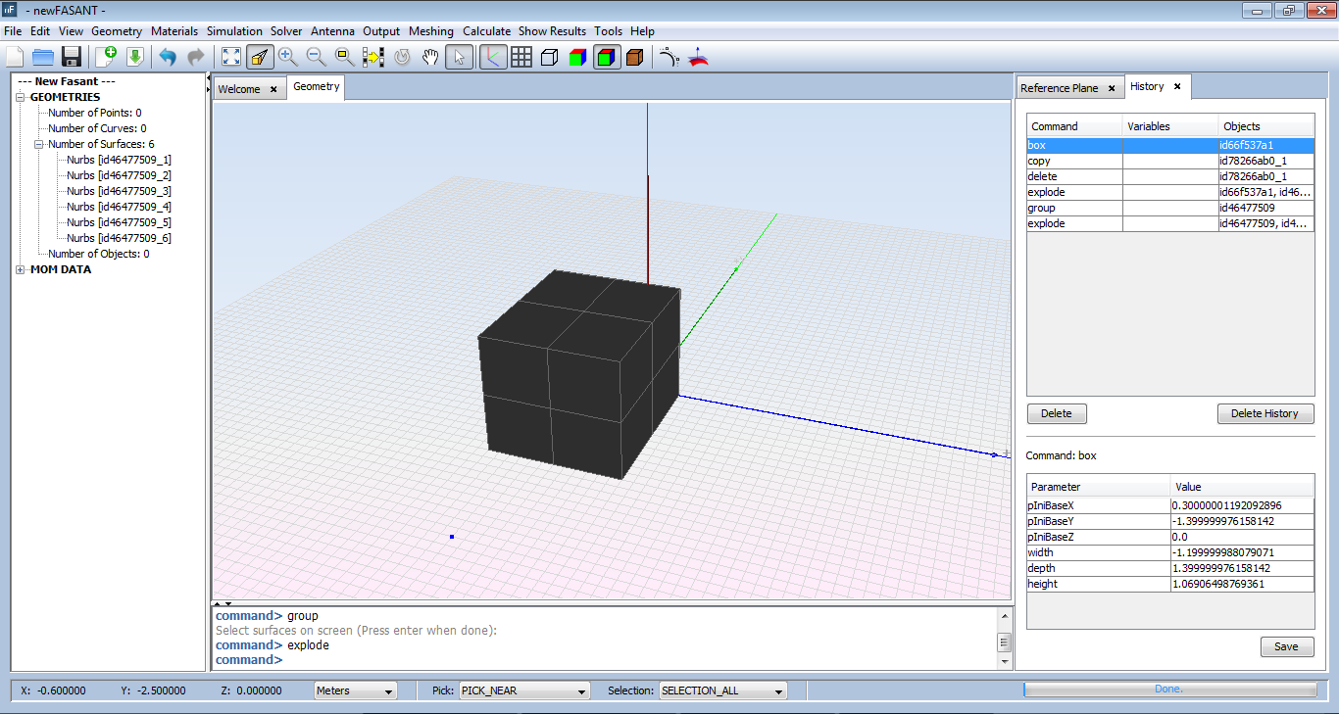The height and width of the screenshot is (714, 1339).
Task: Click the Save floppy disk toolbar icon
Action: (x=71, y=57)
